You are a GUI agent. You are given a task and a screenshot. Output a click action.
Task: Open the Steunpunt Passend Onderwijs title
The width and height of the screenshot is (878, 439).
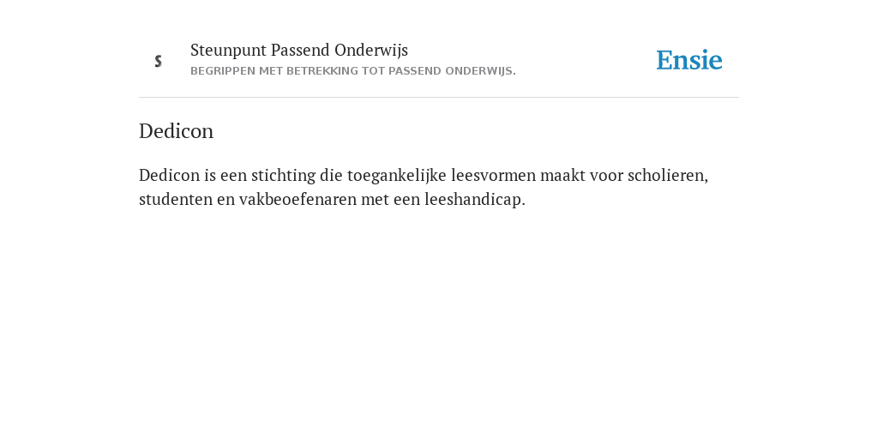point(299,50)
